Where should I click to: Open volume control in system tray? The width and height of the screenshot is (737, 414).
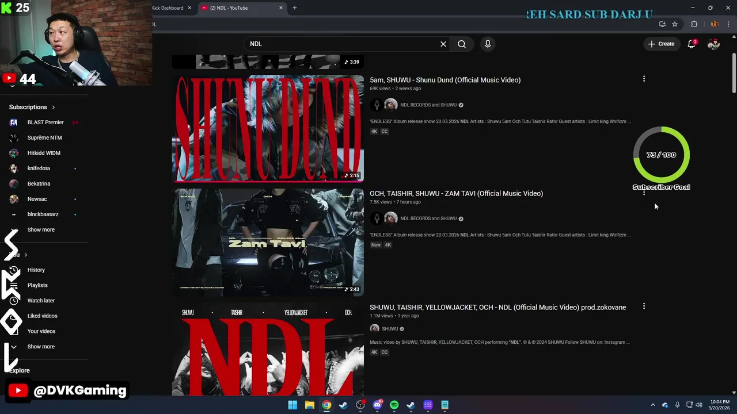tap(699, 405)
